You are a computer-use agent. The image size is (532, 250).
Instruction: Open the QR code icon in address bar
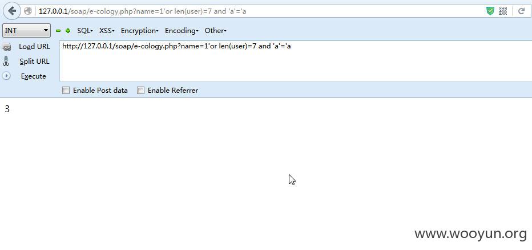[503, 11]
